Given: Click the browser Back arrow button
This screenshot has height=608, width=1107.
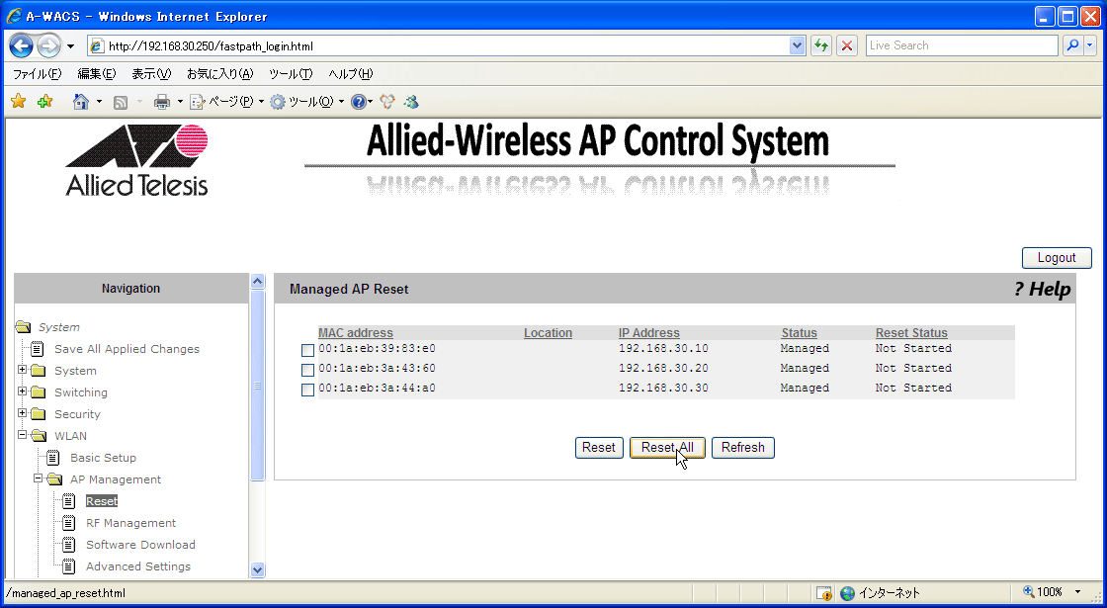Looking at the screenshot, I should point(21,45).
